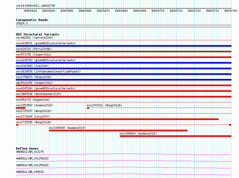
Task: Click the nsv4245260 (gnomADStructuralVariants) label
Action: click(46, 88)
